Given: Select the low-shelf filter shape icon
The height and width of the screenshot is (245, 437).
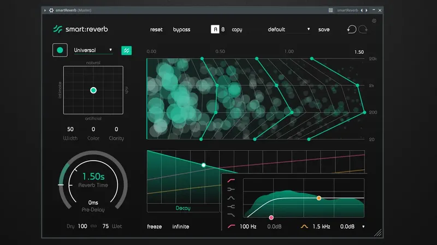Looking at the screenshot, I should (x=231, y=189).
